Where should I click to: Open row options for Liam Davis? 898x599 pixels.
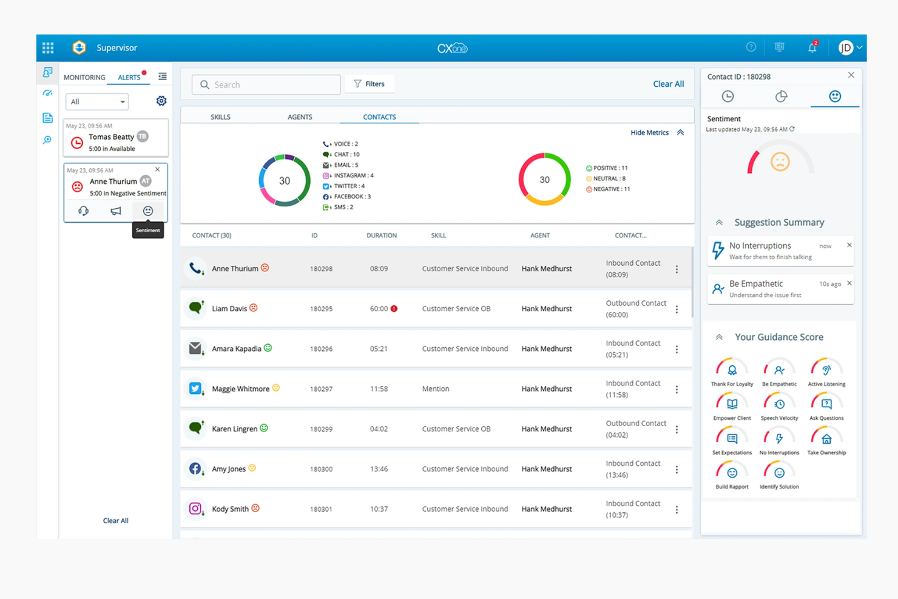coord(677,309)
